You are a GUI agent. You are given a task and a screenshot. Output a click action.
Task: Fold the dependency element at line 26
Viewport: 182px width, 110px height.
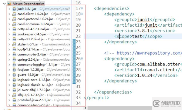coord(82,58)
